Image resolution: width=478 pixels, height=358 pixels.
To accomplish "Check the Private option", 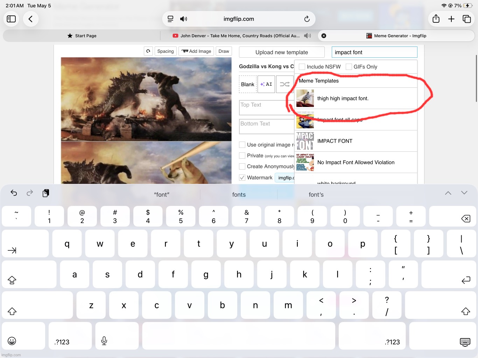I will (x=242, y=156).
